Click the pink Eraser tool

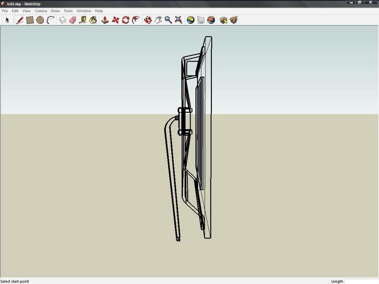tap(72, 20)
